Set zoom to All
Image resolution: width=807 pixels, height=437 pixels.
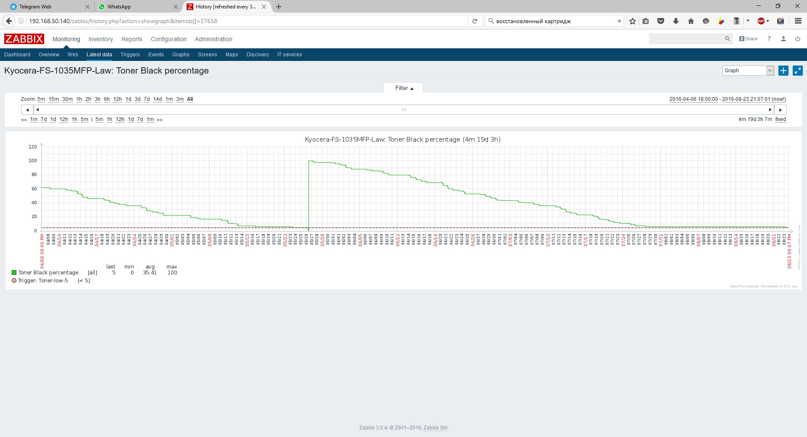click(x=190, y=99)
